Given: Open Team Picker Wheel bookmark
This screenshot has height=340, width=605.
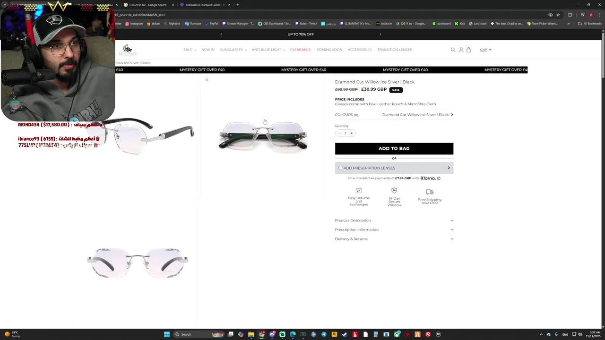Looking at the screenshot, I should pyautogui.click(x=542, y=24).
